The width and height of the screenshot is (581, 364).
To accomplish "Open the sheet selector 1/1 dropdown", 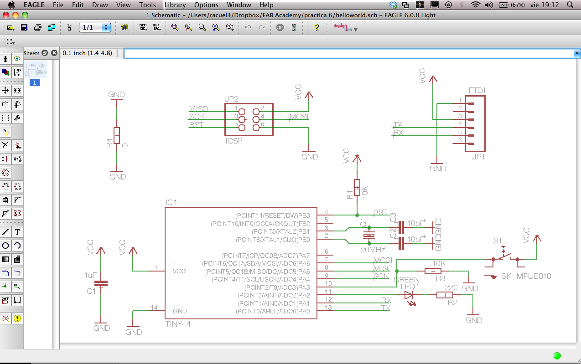I will coord(95,27).
